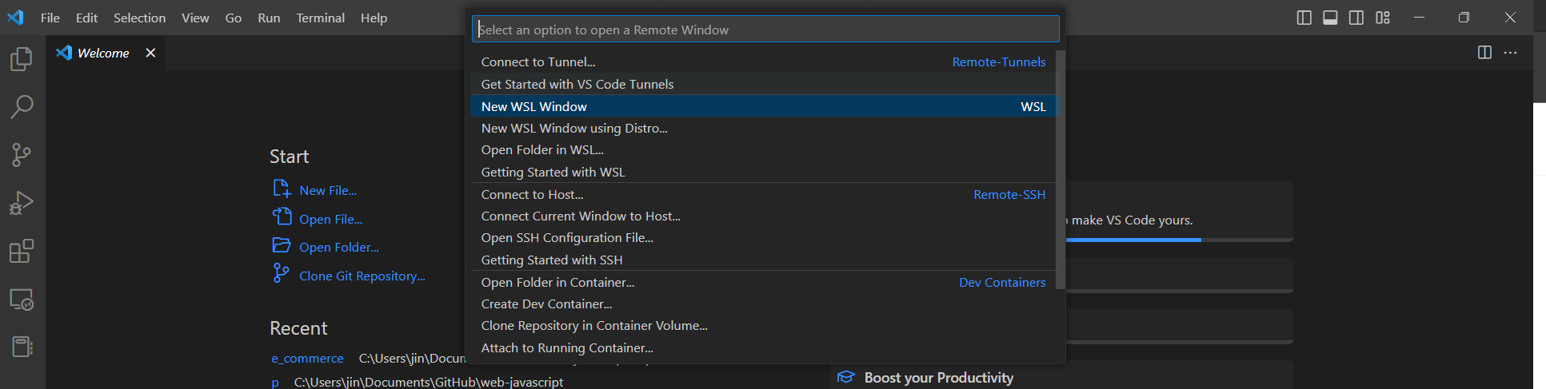Open the Terminal menu
Image resolution: width=1546 pixels, height=389 pixels.
tap(320, 18)
